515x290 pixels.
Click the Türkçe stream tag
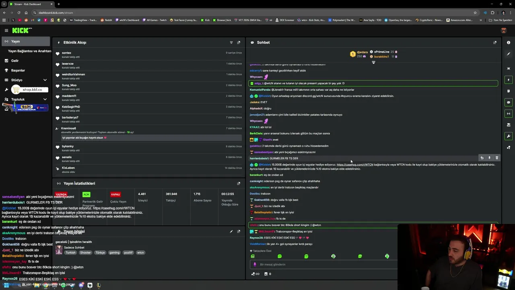(x=100, y=253)
